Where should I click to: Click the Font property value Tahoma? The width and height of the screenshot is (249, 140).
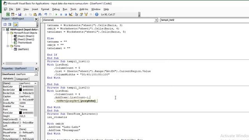[26, 110]
